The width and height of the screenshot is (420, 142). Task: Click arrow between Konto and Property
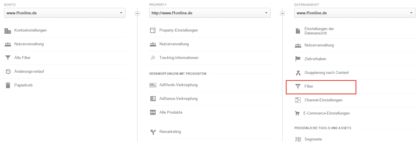137,13
